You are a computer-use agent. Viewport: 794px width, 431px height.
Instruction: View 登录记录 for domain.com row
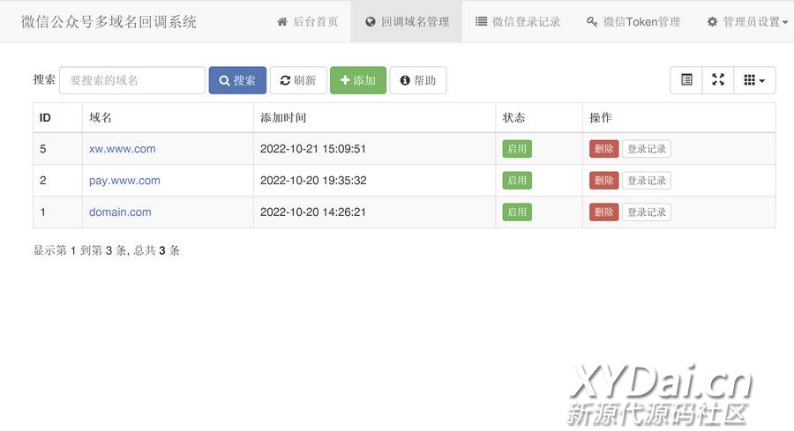(647, 212)
